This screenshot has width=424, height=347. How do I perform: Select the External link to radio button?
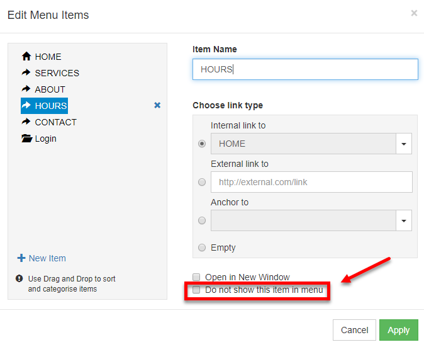(x=202, y=182)
